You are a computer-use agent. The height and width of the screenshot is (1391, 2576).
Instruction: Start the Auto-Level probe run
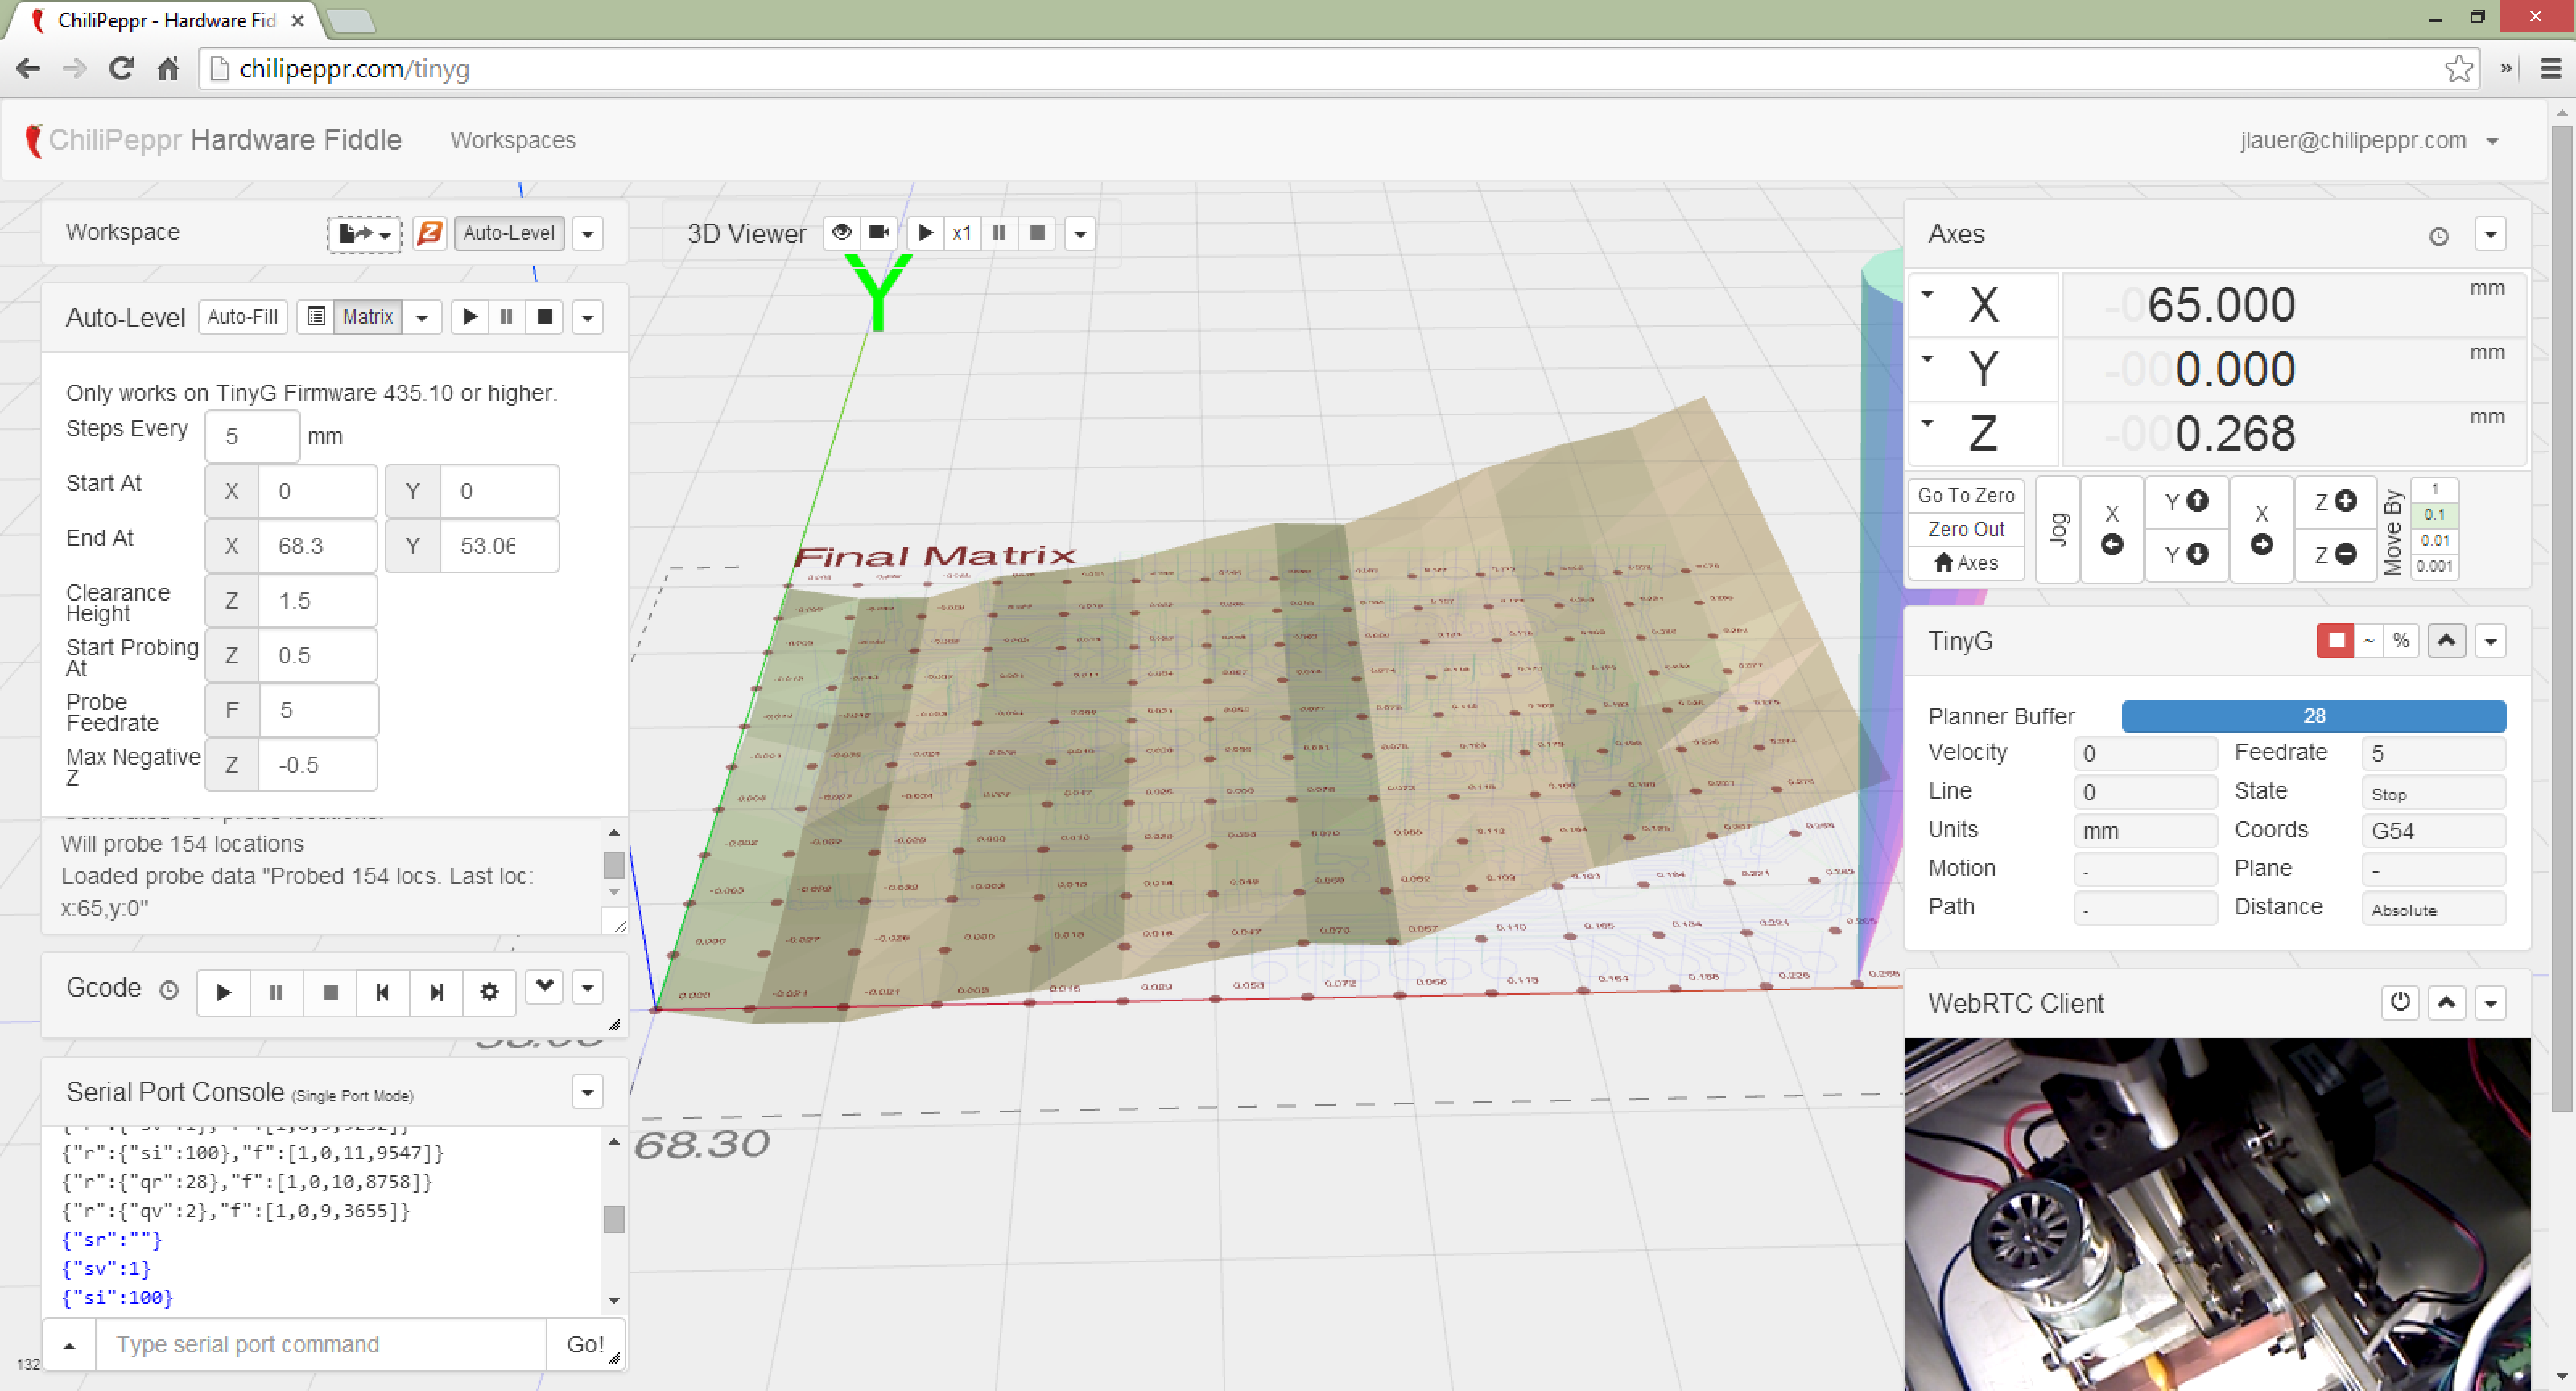click(470, 317)
